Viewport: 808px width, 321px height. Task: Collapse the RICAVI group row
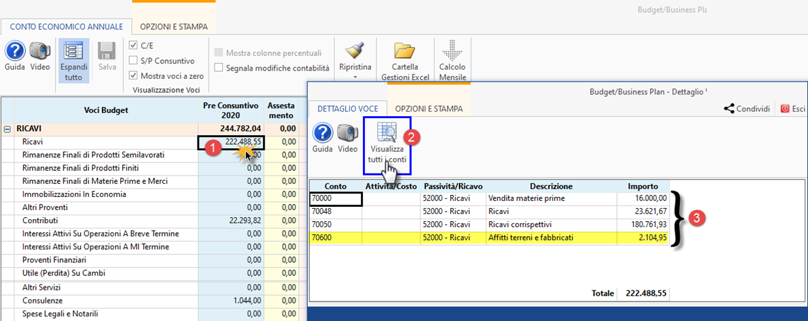7,129
